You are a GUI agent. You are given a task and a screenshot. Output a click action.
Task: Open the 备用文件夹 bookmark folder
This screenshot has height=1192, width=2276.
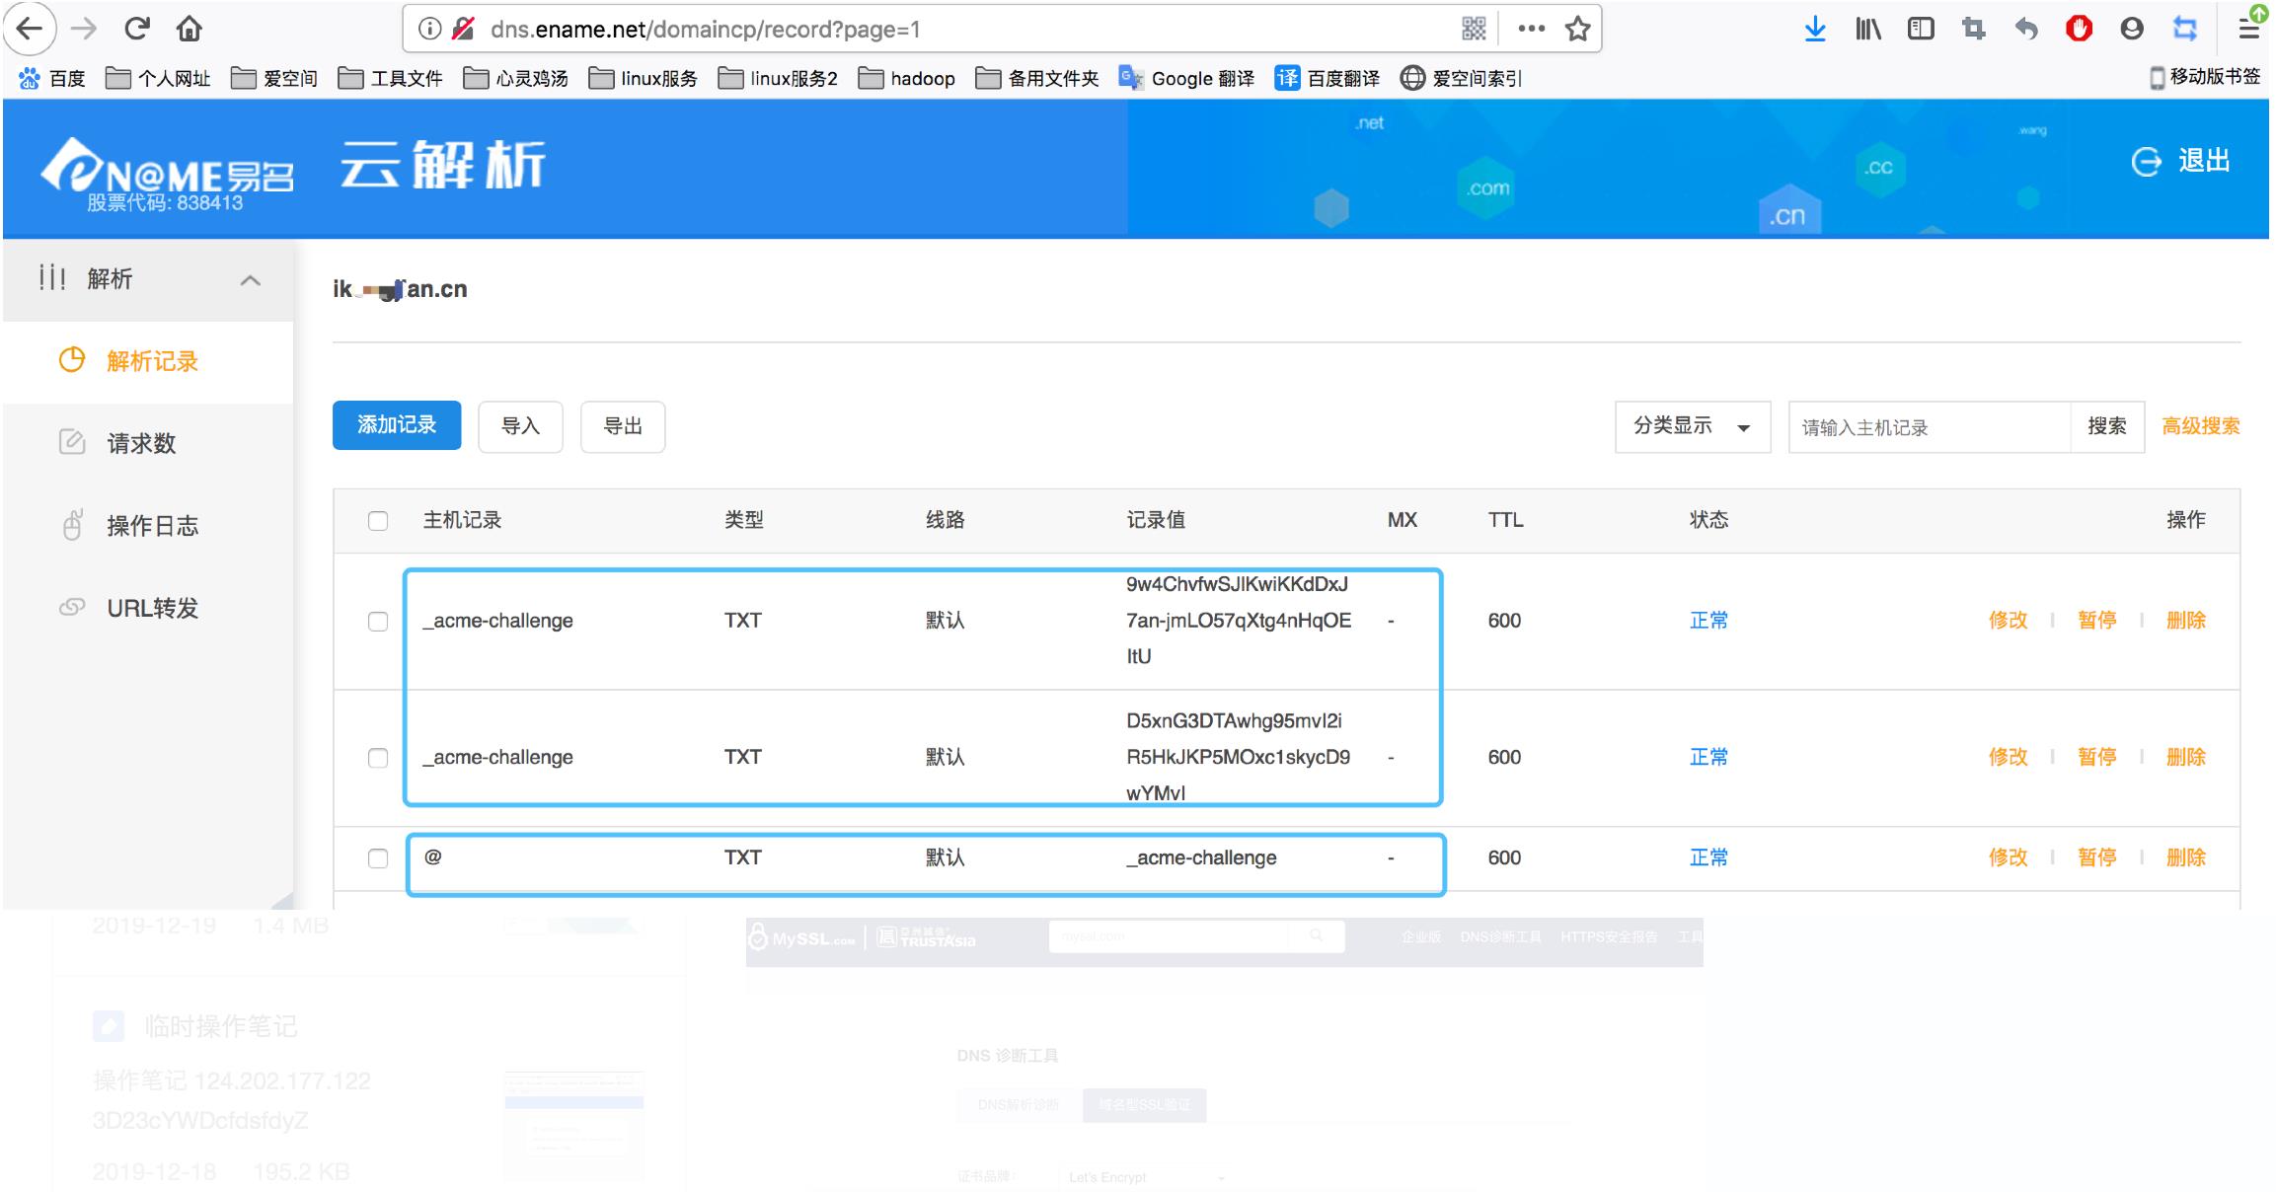click(1036, 78)
